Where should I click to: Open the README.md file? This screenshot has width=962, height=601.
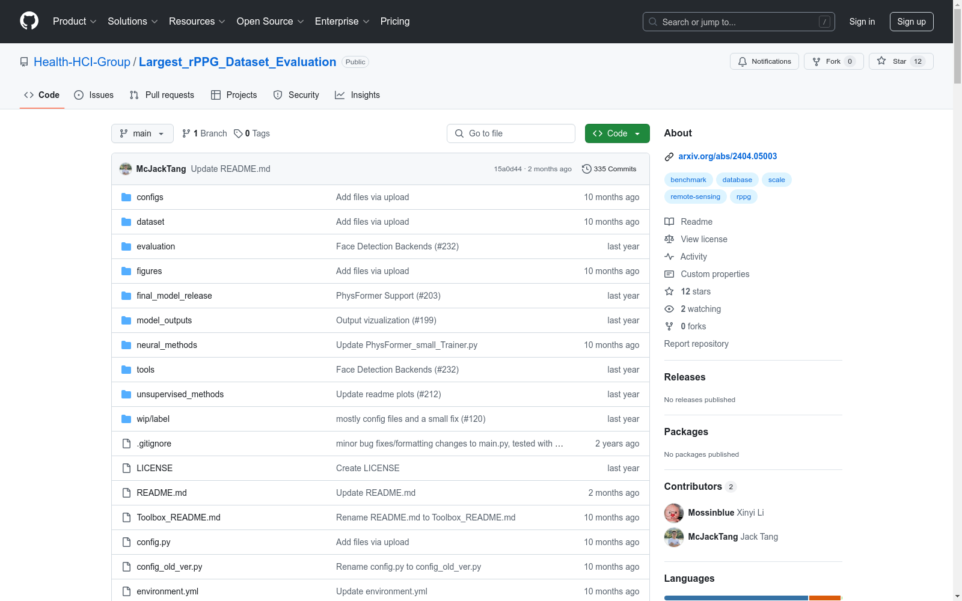[x=162, y=493]
